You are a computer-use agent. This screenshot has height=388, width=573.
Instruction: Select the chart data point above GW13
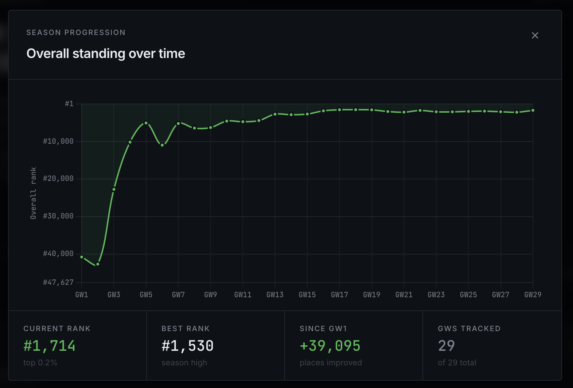[275, 114]
